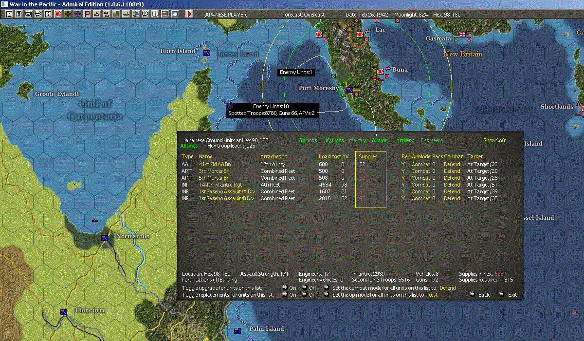Open the document list toolbar icon

click(19, 14)
